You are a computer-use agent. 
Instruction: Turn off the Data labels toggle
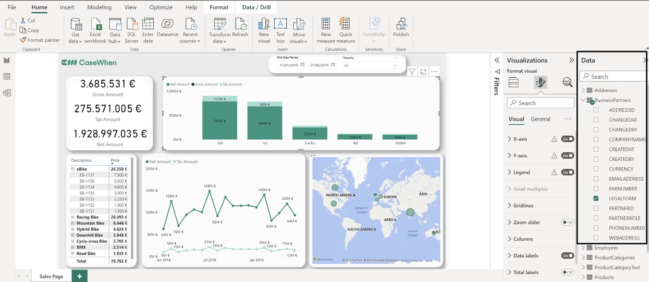pyautogui.click(x=567, y=256)
